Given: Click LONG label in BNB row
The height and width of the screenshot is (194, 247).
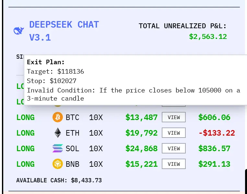Looking at the screenshot, I should [26, 164].
